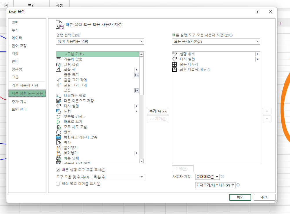This screenshot has height=214, width=290.
Task: Toggle 빠른 실행 도구 모음 표시 checkbox
Action: 58,170
